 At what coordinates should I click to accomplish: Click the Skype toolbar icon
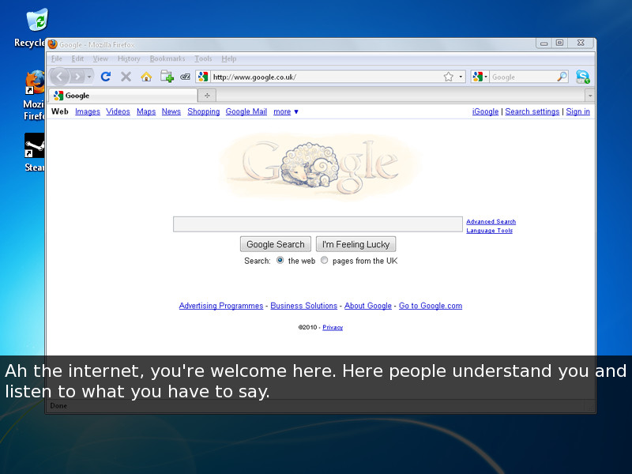(x=583, y=77)
